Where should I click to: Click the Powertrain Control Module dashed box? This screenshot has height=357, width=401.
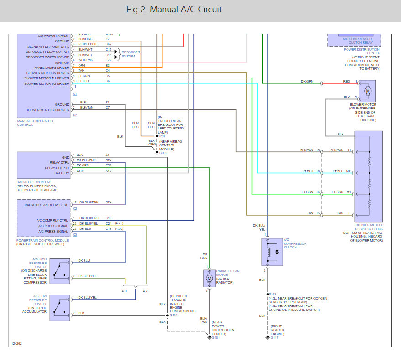(x=43, y=218)
